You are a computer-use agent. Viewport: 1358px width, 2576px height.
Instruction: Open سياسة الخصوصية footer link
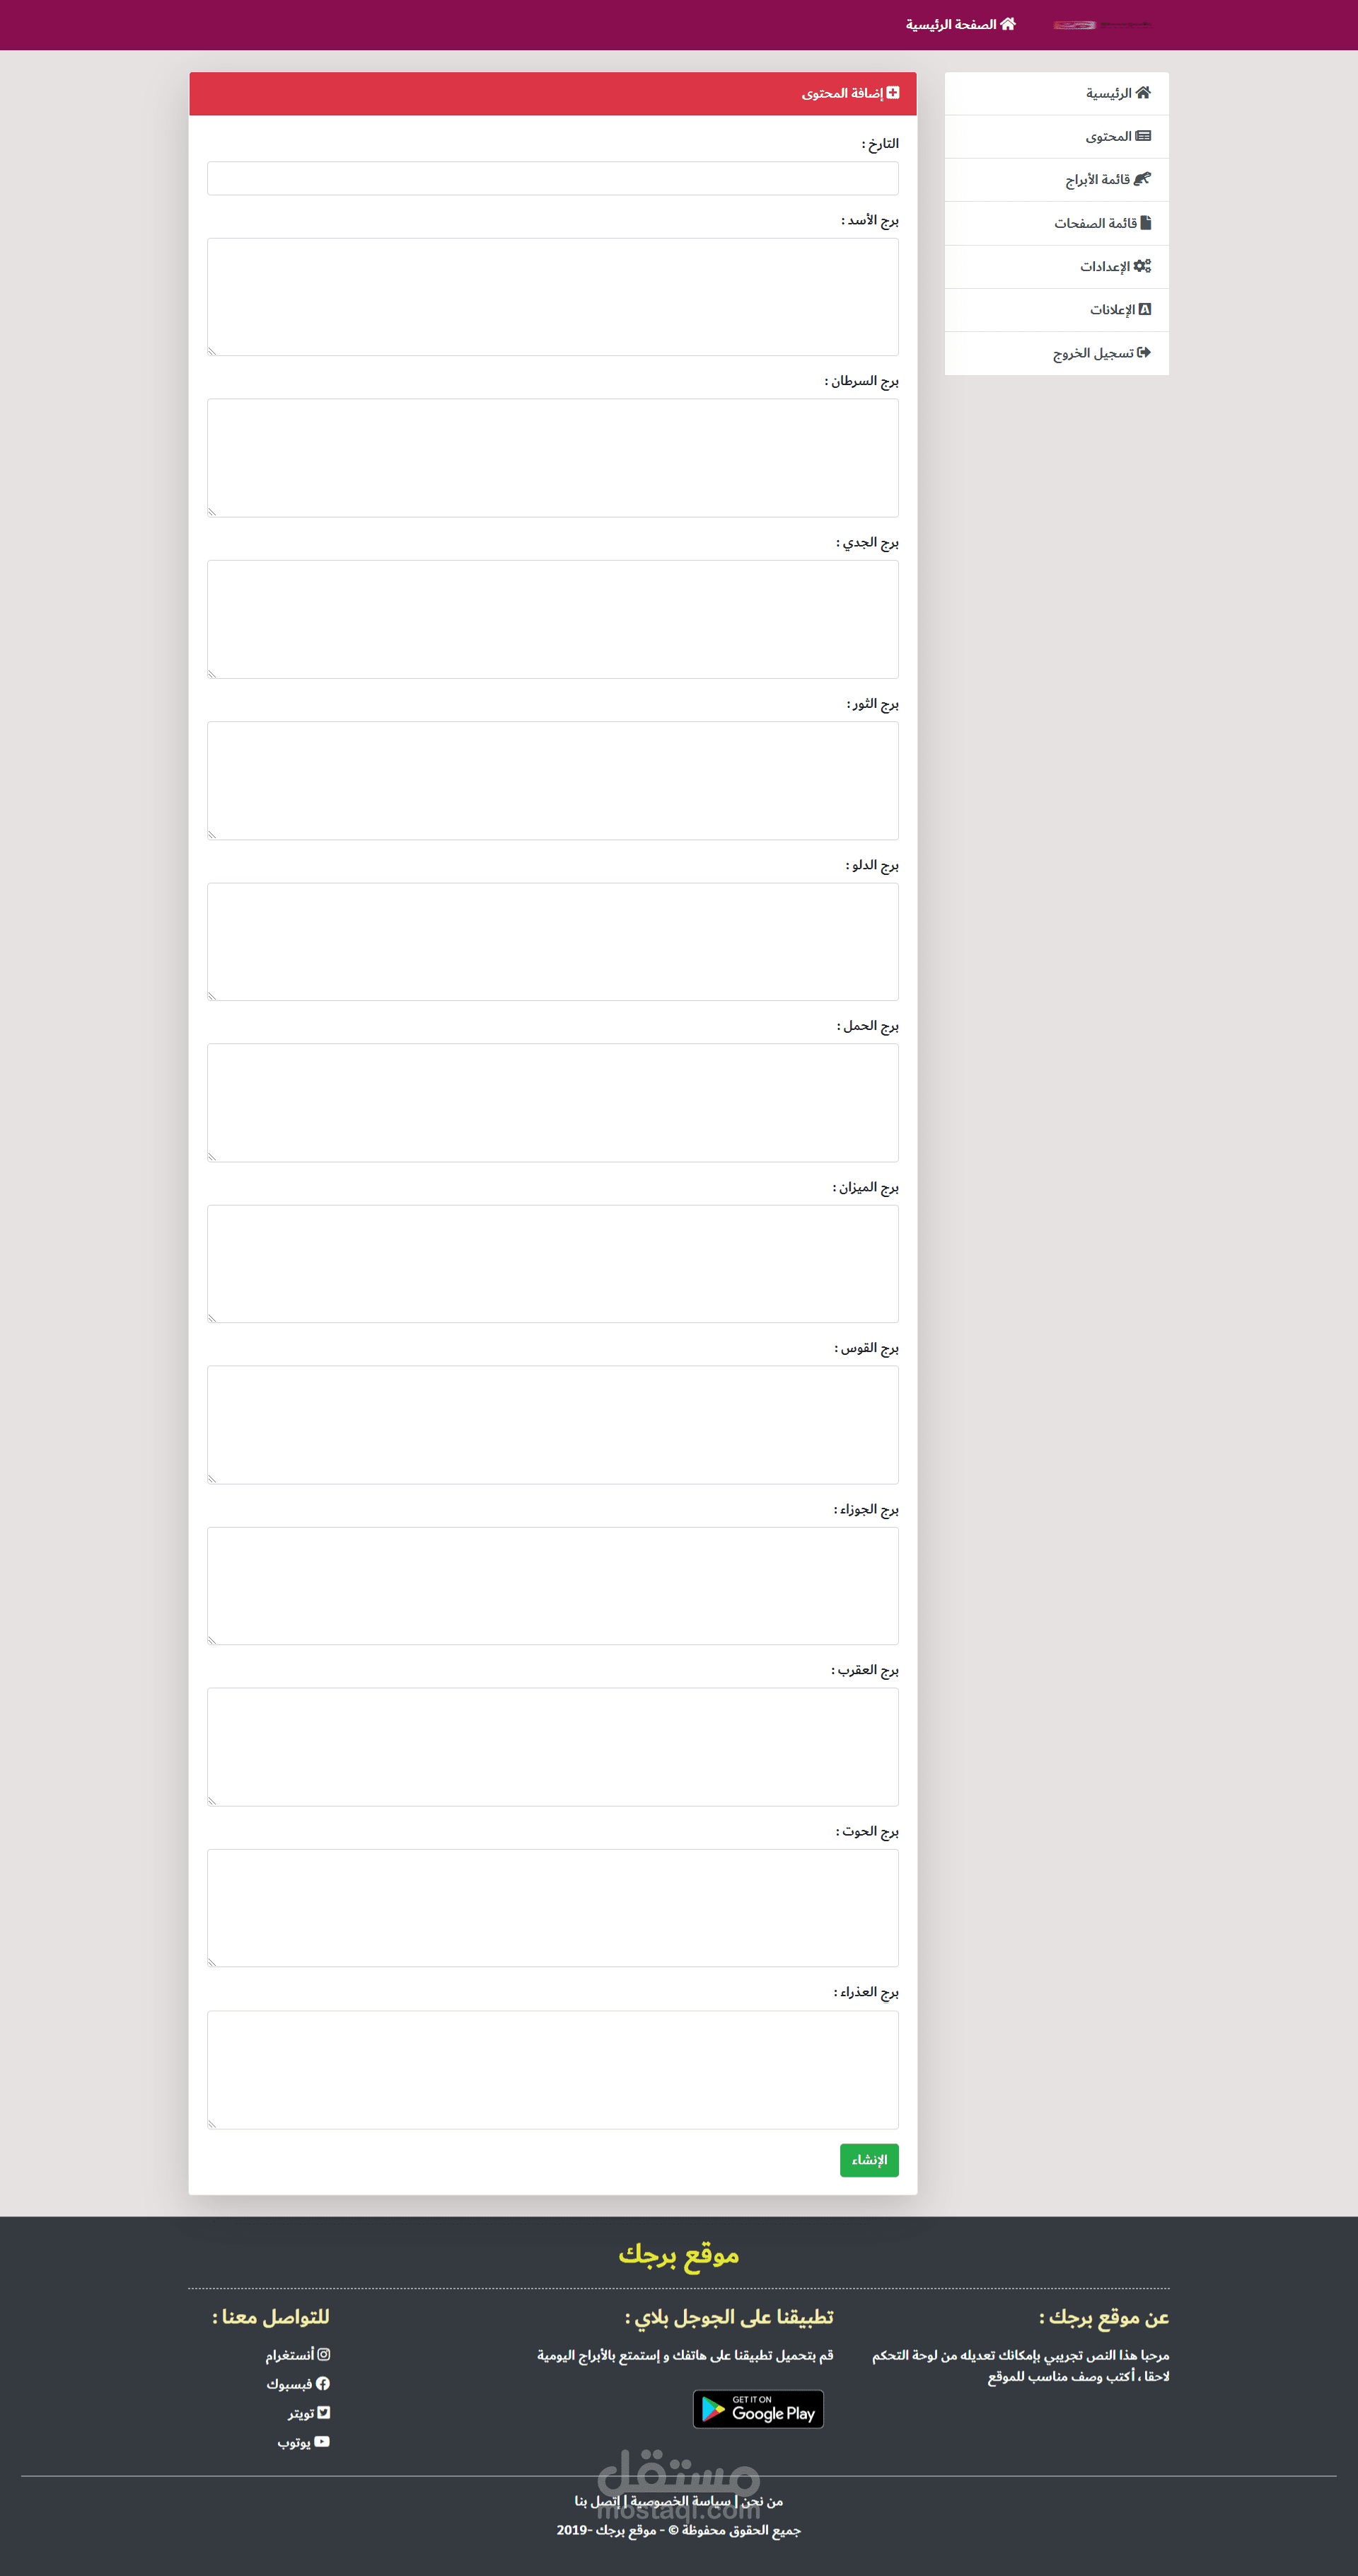pos(680,2501)
